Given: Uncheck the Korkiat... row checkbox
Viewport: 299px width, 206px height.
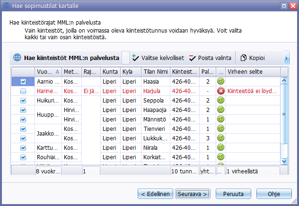Looking at the screenshot, I should [x=23, y=157].
